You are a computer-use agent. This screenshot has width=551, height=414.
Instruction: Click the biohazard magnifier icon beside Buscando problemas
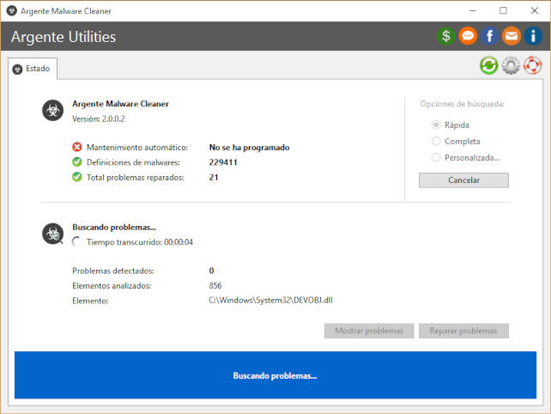52,234
